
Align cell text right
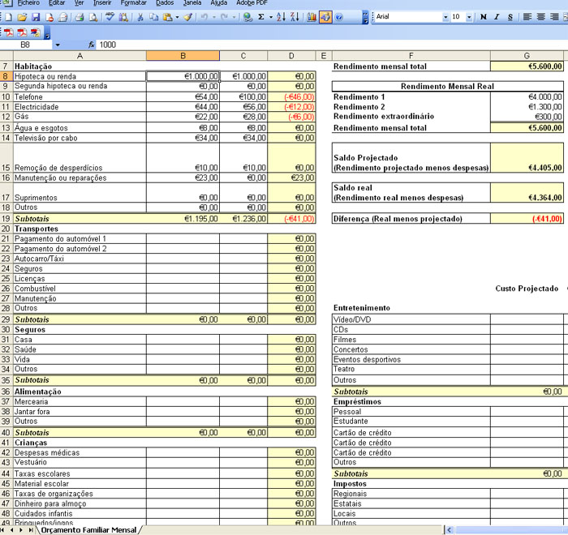[554, 17]
